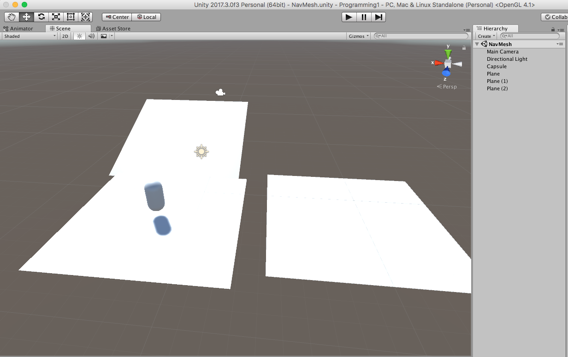Screen dimensions: 568x357
Task: Open the Collab menu
Action: pos(555,17)
